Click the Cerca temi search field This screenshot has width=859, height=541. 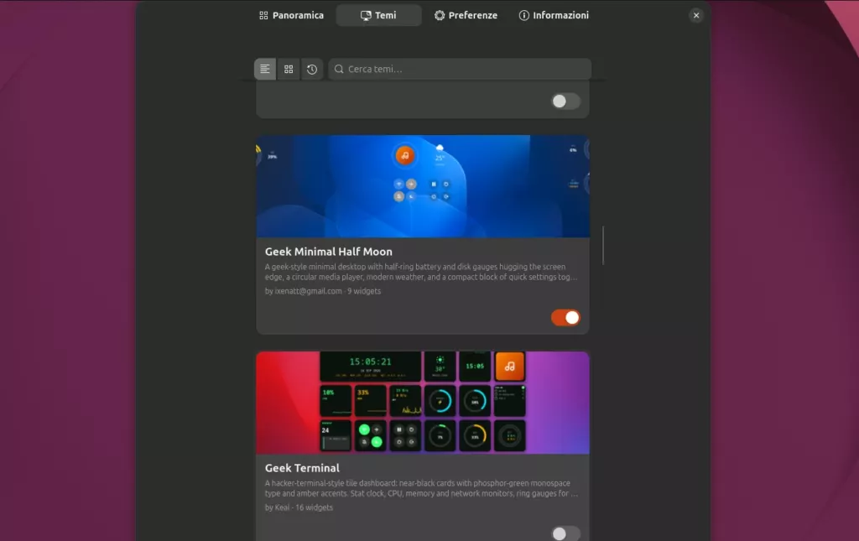(x=460, y=69)
